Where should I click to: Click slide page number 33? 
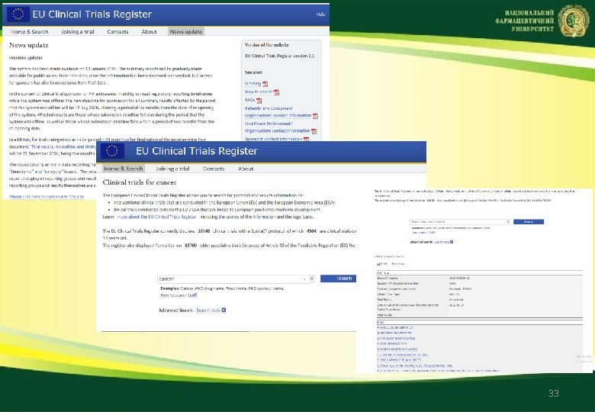coord(553,393)
